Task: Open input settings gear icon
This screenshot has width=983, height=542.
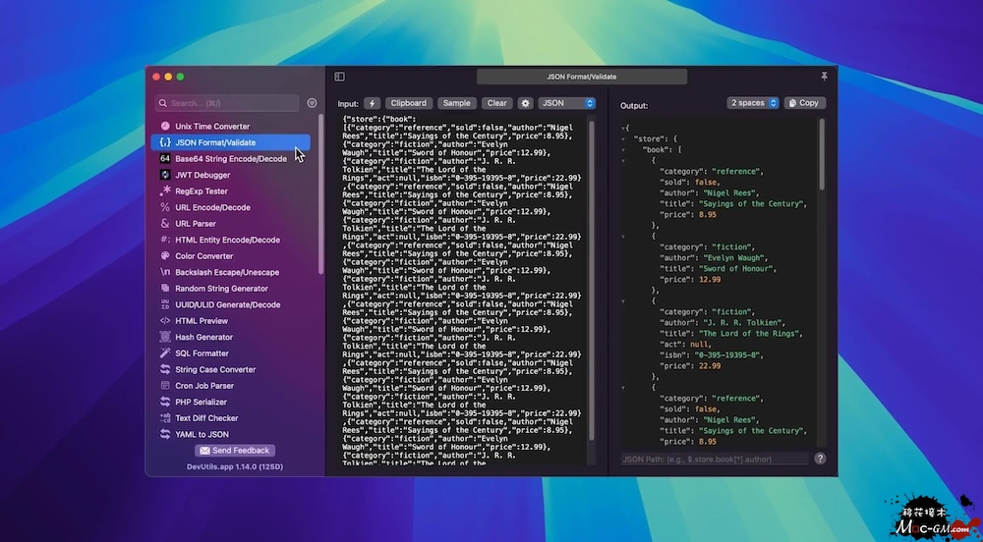Action: tap(525, 103)
